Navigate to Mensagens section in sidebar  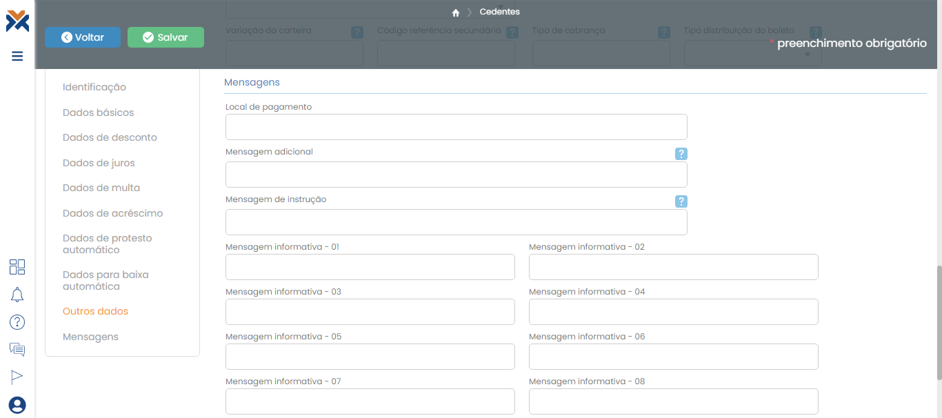(x=90, y=337)
